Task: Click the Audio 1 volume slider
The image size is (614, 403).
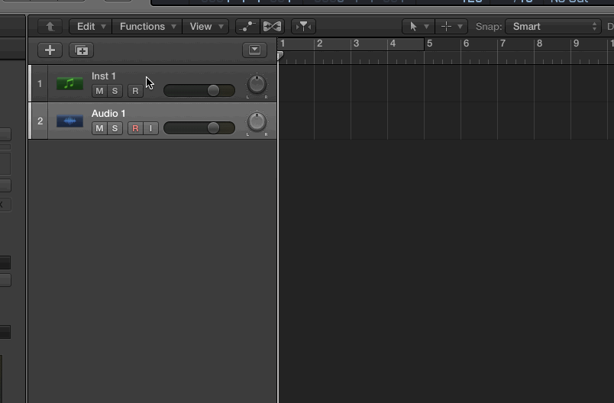Action: (x=199, y=128)
